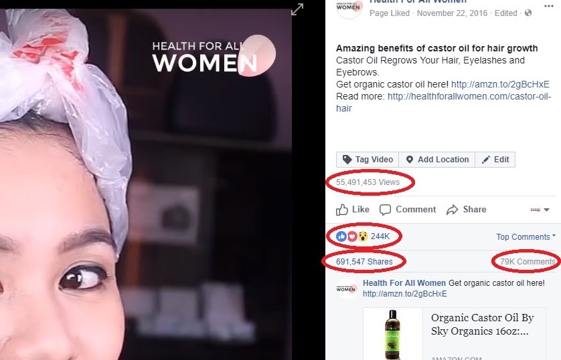The width and height of the screenshot is (561, 360).
Task: Open the three-dot post options menu
Action: [x=548, y=6]
